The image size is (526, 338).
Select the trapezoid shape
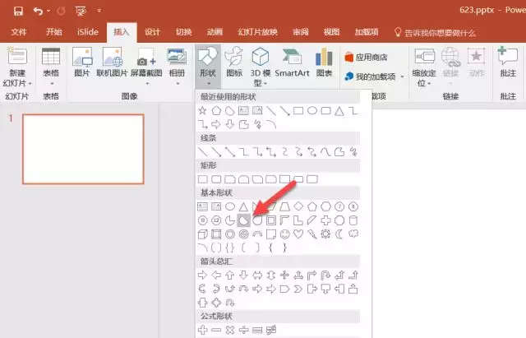click(285, 206)
